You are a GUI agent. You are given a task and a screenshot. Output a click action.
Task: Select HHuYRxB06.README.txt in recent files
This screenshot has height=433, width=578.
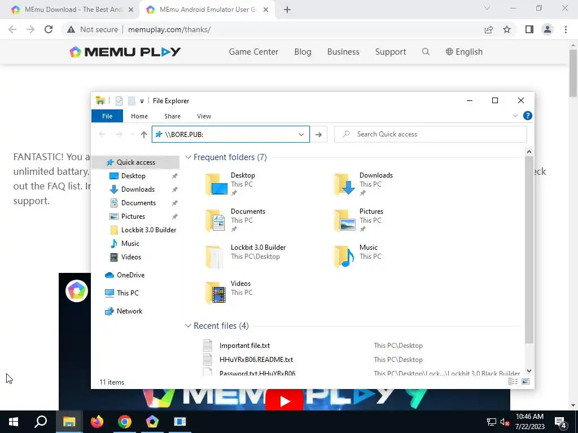click(256, 359)
